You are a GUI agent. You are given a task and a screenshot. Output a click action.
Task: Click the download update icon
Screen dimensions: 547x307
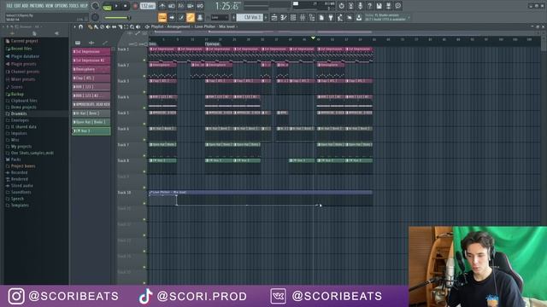[359, 17]
